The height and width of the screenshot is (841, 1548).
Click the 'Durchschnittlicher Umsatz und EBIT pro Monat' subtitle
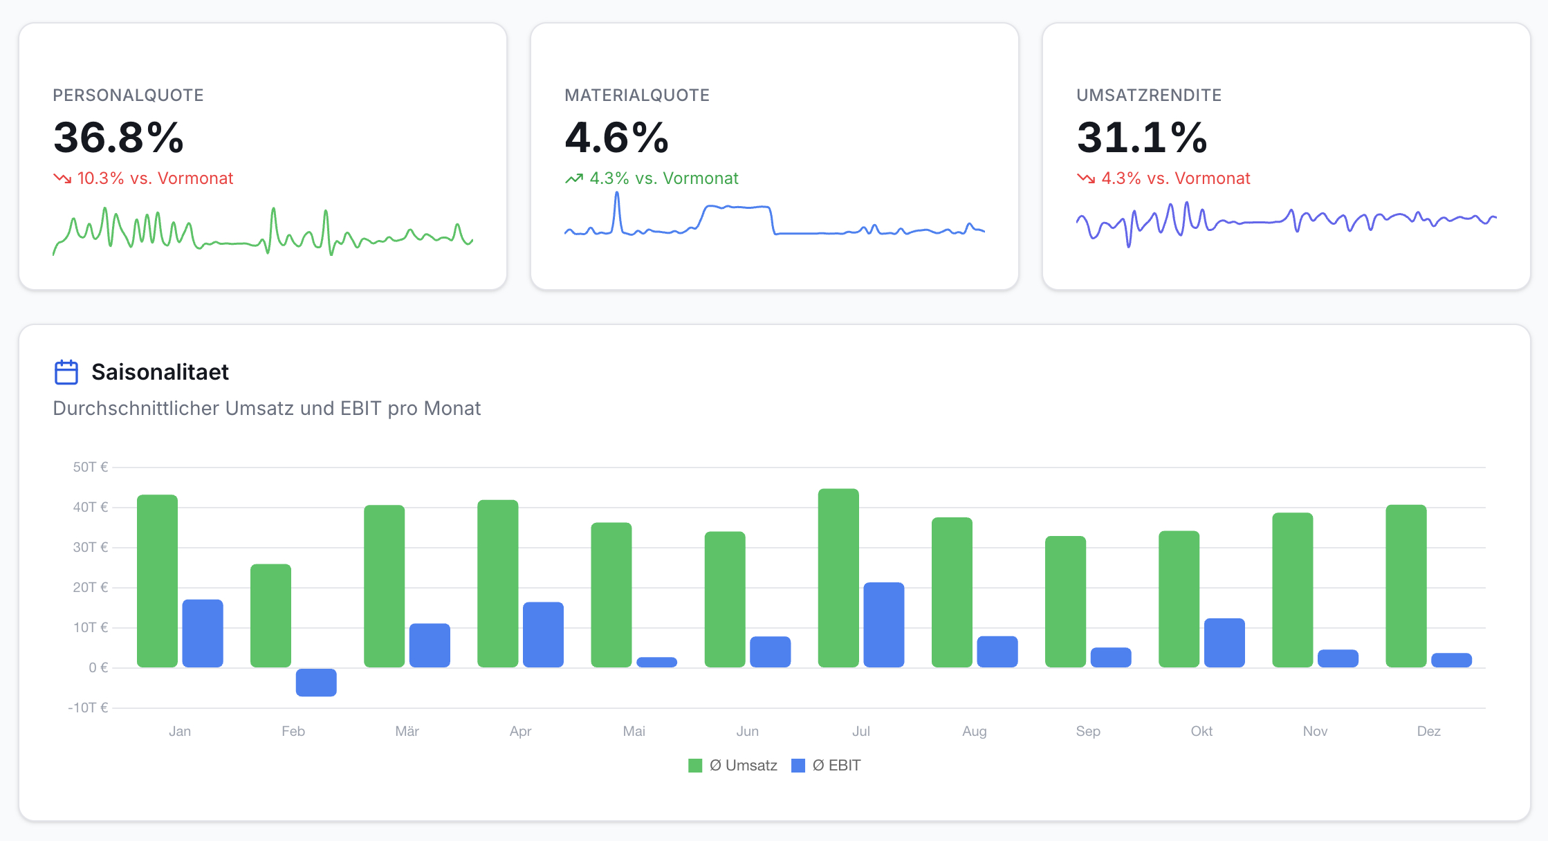[x=266, y=408]
